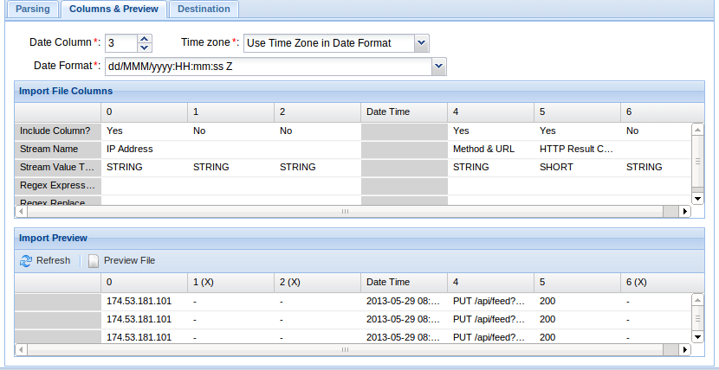Toggle Include Column value for column 6
Viewport: 719px width, 370px height.
(x=654, y=131)
